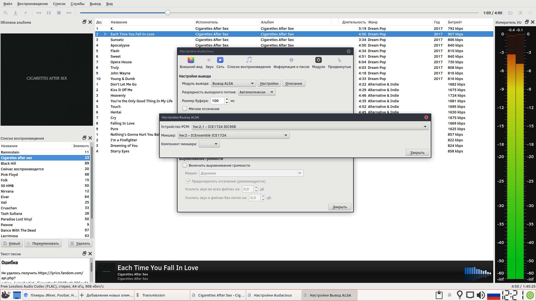This screenshot has height=301, width=536.
Task: Close the Текст песни panel
Action: (90, 254)
